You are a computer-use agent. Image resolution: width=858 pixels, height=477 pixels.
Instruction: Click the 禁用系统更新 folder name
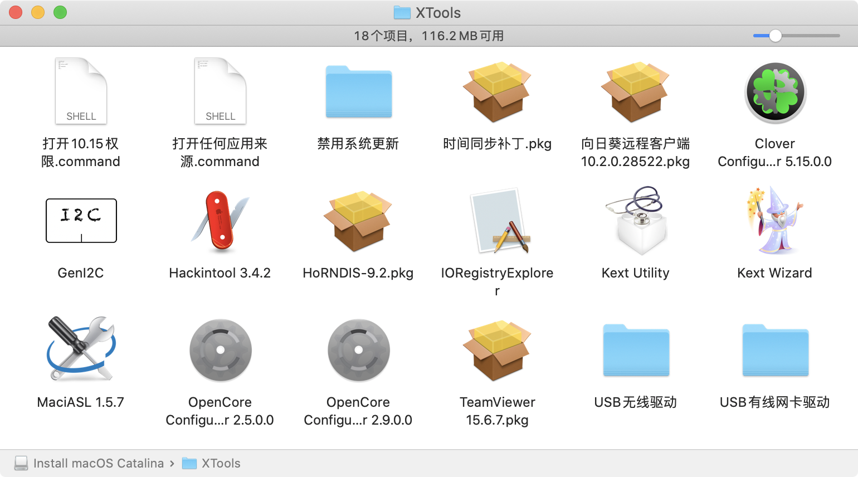(358, 144)
